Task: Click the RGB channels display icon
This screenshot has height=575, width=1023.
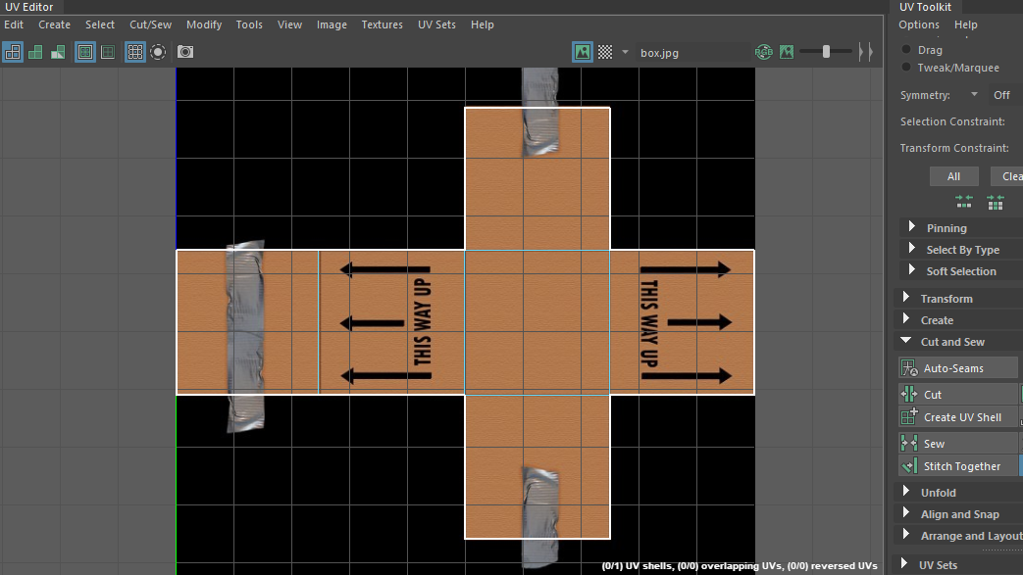Action: (763, 52)
